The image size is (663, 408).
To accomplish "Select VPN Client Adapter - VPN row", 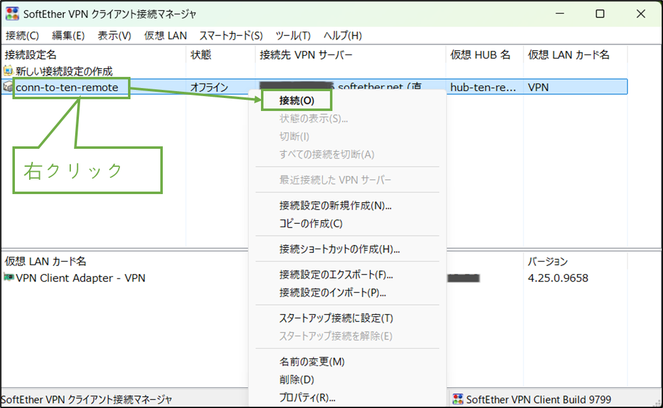I will (x=80, y=278).
